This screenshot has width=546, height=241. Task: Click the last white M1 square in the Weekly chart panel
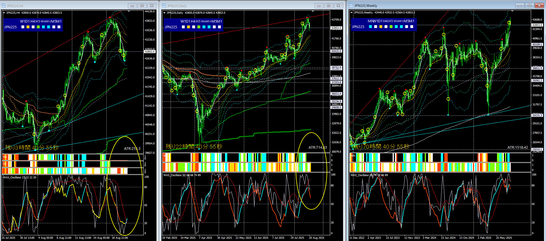click(x=412, y=27)
